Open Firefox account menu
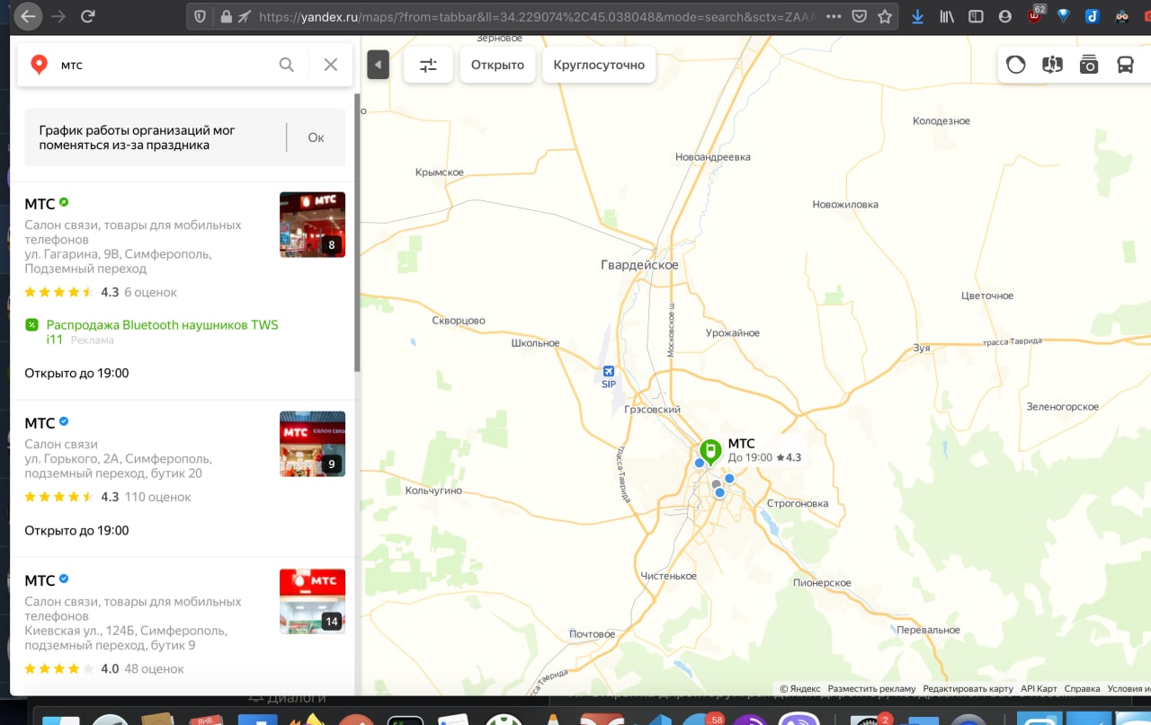Screen dimensions: 1151x725 tap(1004, 16)
